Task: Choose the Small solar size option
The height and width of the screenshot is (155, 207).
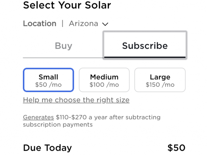Action: [48, 80]
